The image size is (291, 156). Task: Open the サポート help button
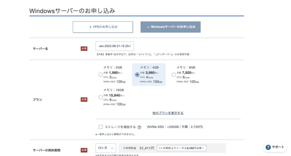[275, 147]
